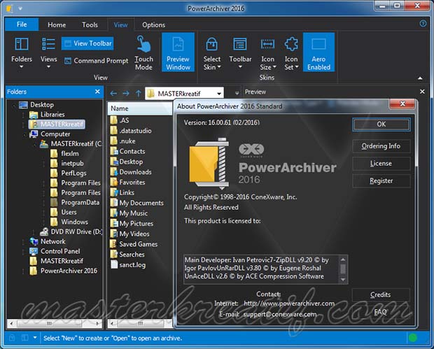This screenshot has height=349, width=434.
Task: Open the File menu tab
Action: coord(22,24)
